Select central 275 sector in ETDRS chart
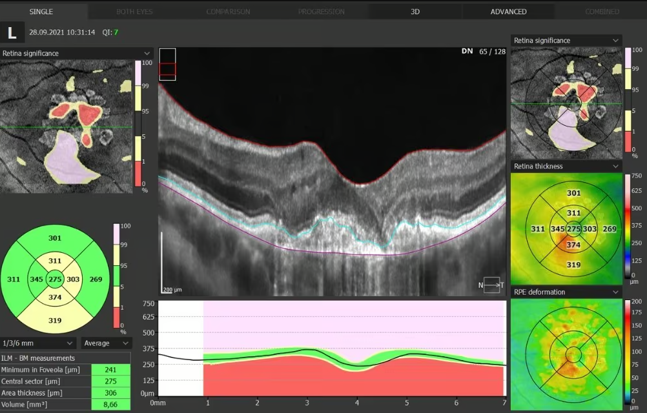The width and height of the screenshot is (647, 413). (x=55, y=279)
